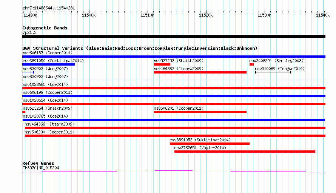Open nsv527252 (Shaikh2009) variant label
The image size is (336, 193).
tap(179, 61)
